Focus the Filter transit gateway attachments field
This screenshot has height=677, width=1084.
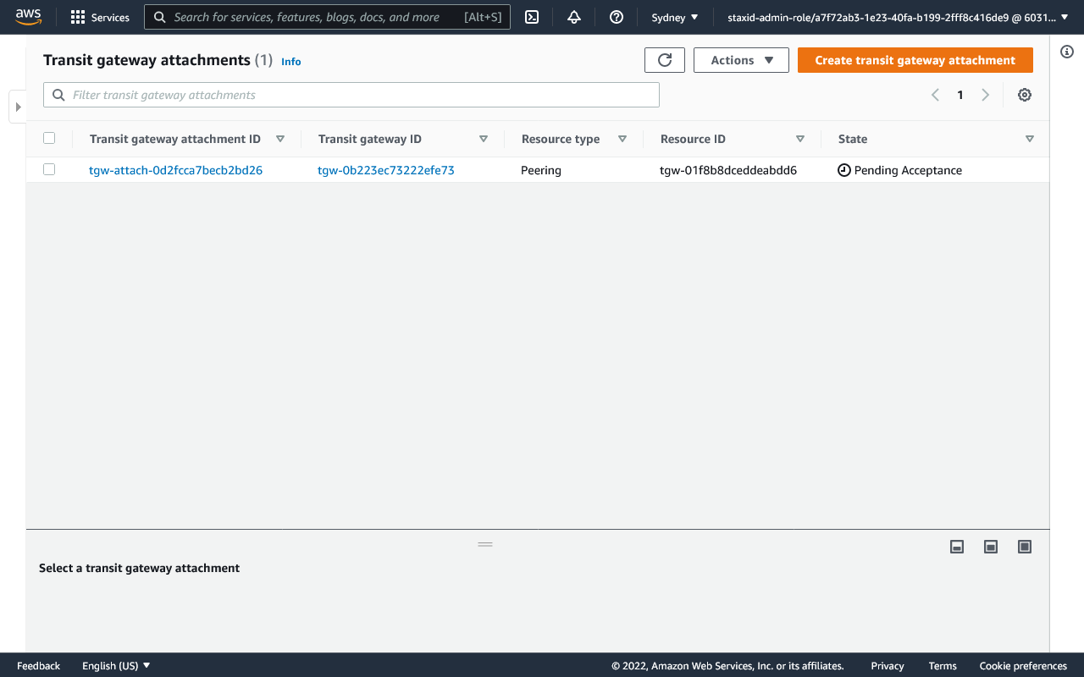(x=351, y=95)
